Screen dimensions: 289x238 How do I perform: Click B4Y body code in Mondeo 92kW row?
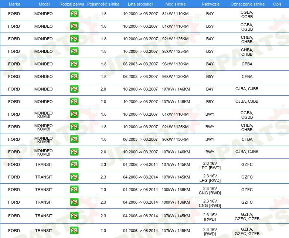tap(210, 39)
